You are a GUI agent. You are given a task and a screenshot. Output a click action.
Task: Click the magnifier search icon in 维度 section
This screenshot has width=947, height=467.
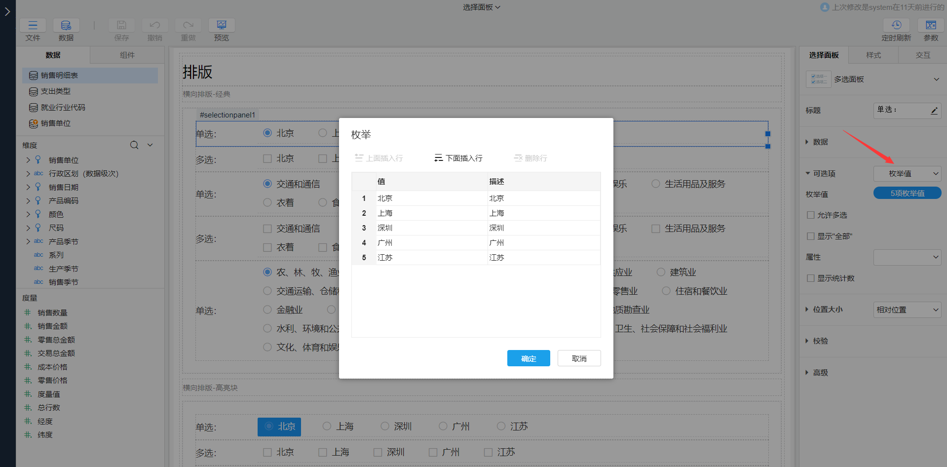point(134,145)
